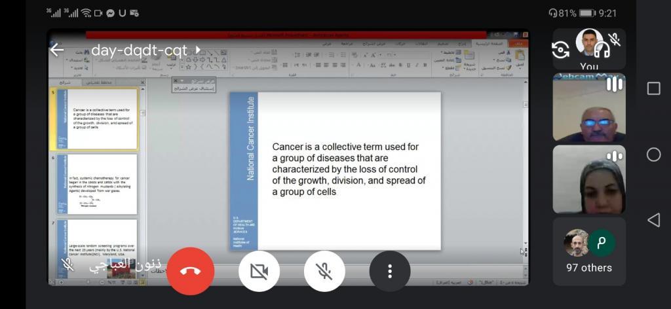Image resolution: width=671 pixels, height=309 pixels.
Task: Expand meeting details next to day-dqdt-cqt
Action: click(x=198, y=50)
